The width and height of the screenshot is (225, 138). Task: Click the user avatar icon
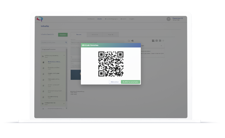[168, 19]
